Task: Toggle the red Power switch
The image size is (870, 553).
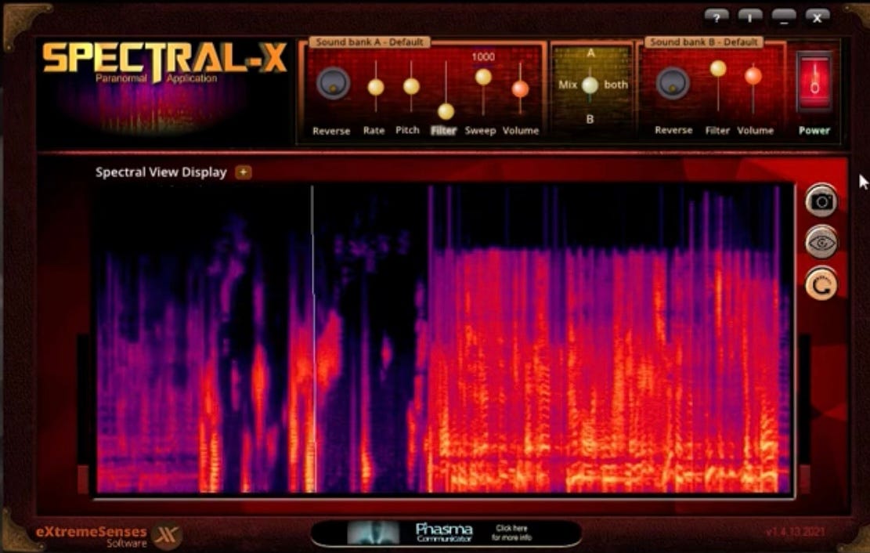Action: coord(814,82)
